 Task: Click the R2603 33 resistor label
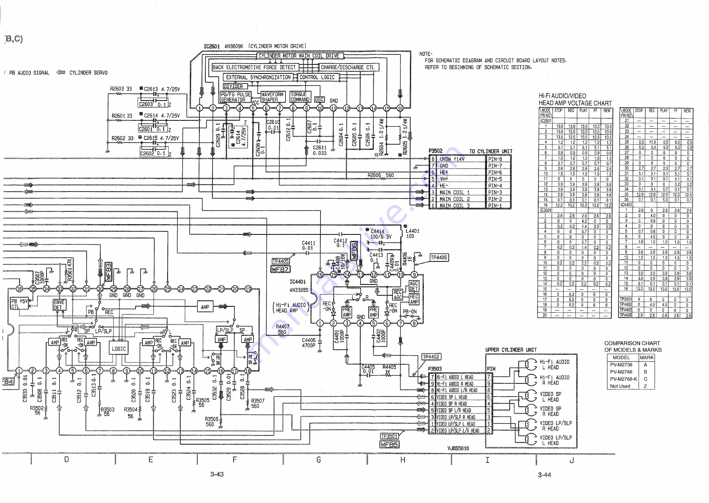click(x=121, y=89)
